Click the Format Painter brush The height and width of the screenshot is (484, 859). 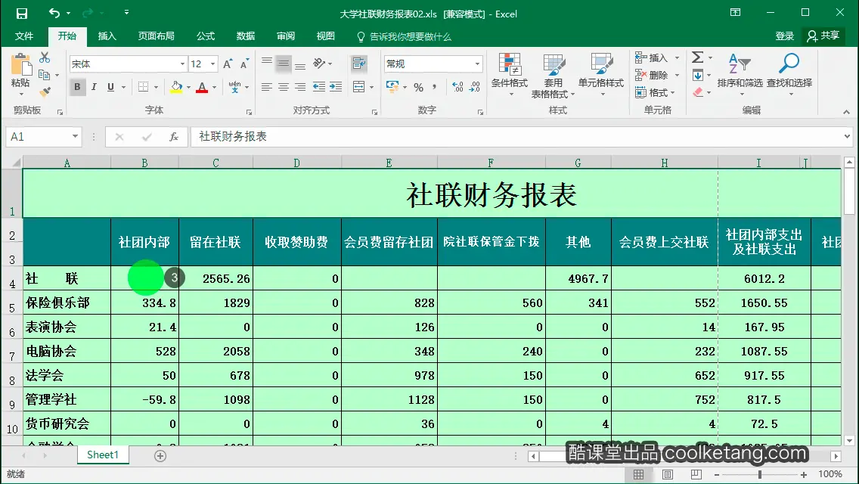[x=45, y=92]
